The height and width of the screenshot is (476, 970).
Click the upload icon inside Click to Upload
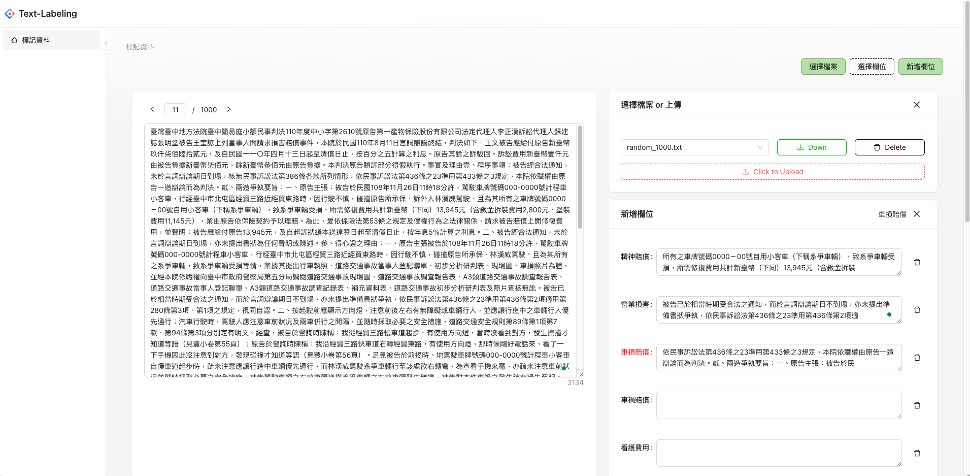coord(747,172)
